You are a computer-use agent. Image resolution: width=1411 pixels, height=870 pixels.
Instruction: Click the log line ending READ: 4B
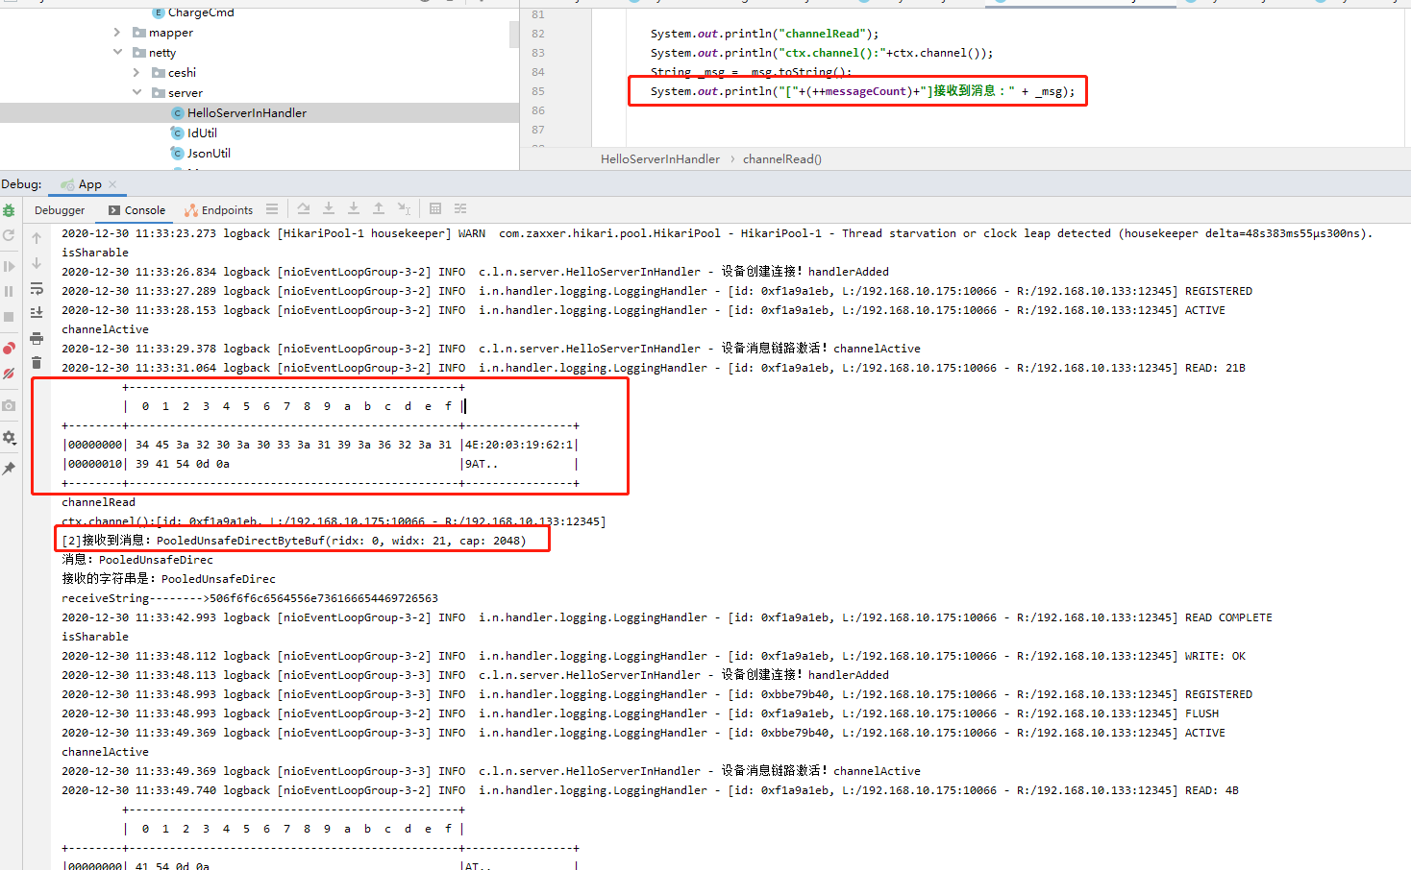(x=650, y=790)
